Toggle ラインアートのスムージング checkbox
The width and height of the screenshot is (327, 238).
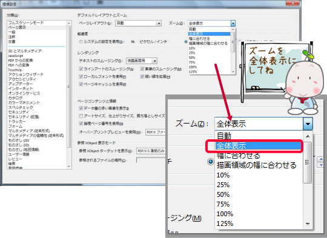[x=81, y=69]
